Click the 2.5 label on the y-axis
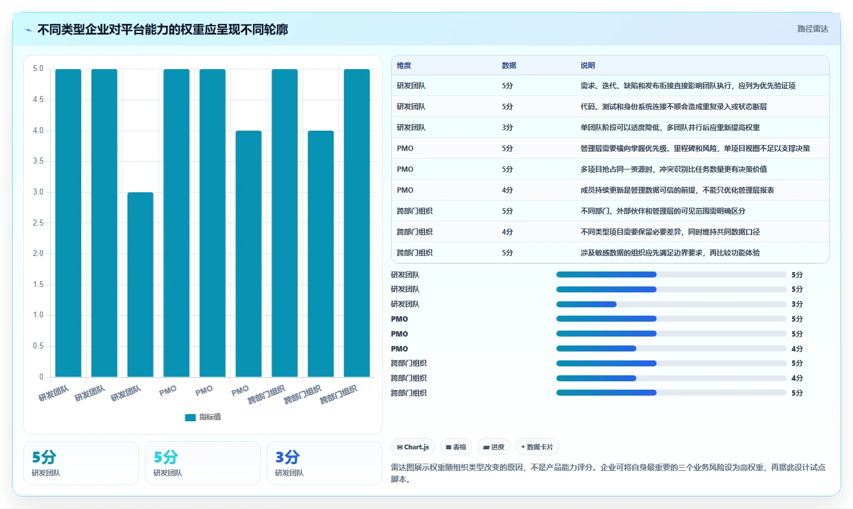 [x=38, y=223]
